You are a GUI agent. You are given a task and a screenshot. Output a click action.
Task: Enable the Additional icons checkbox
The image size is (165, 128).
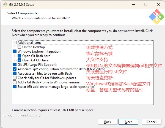(x=15, y=43)
